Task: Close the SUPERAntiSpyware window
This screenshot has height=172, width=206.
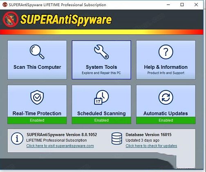Action: coord(196,5)
